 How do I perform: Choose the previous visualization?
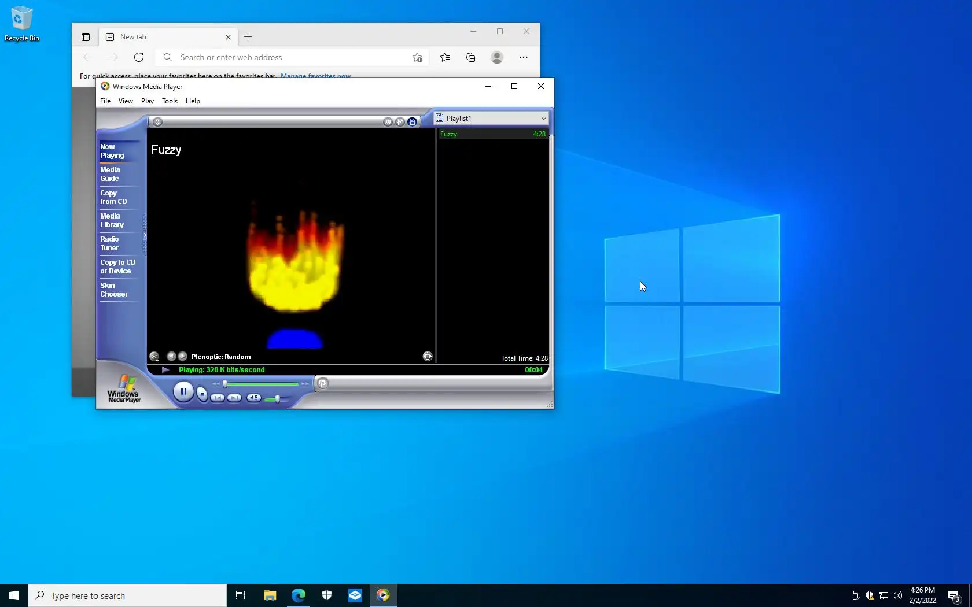click(171, 356)
